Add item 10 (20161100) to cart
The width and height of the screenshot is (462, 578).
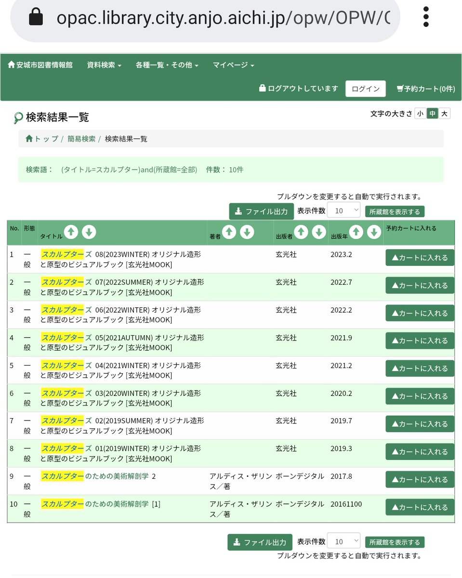click(420, 507)
